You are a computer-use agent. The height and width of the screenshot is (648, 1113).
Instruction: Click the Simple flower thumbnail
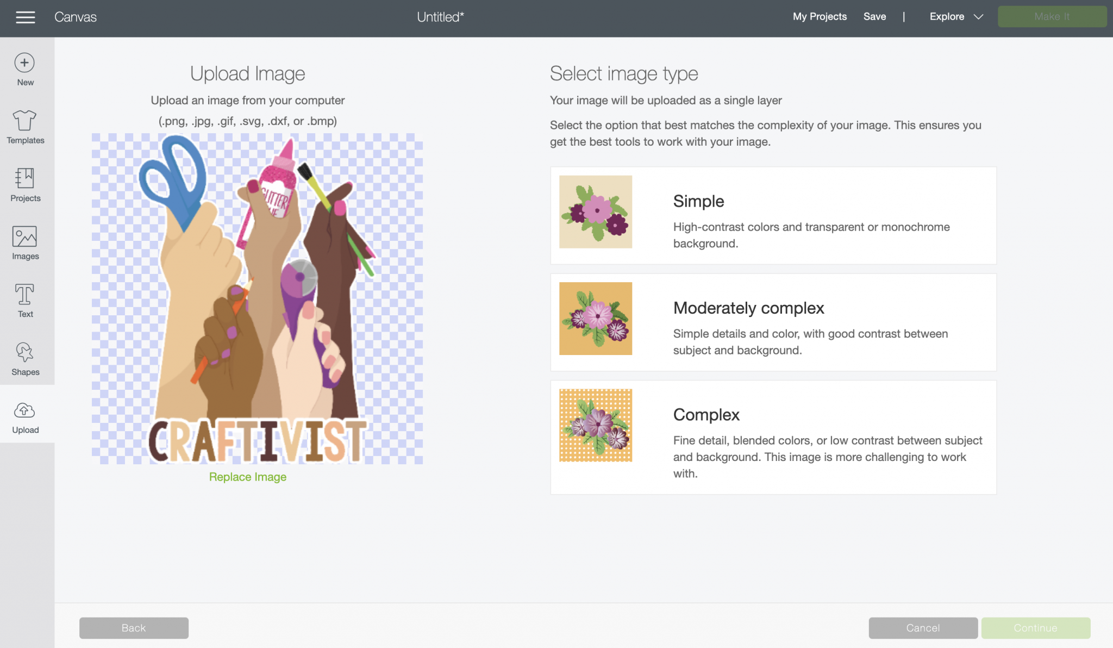[x=596, y=212]
